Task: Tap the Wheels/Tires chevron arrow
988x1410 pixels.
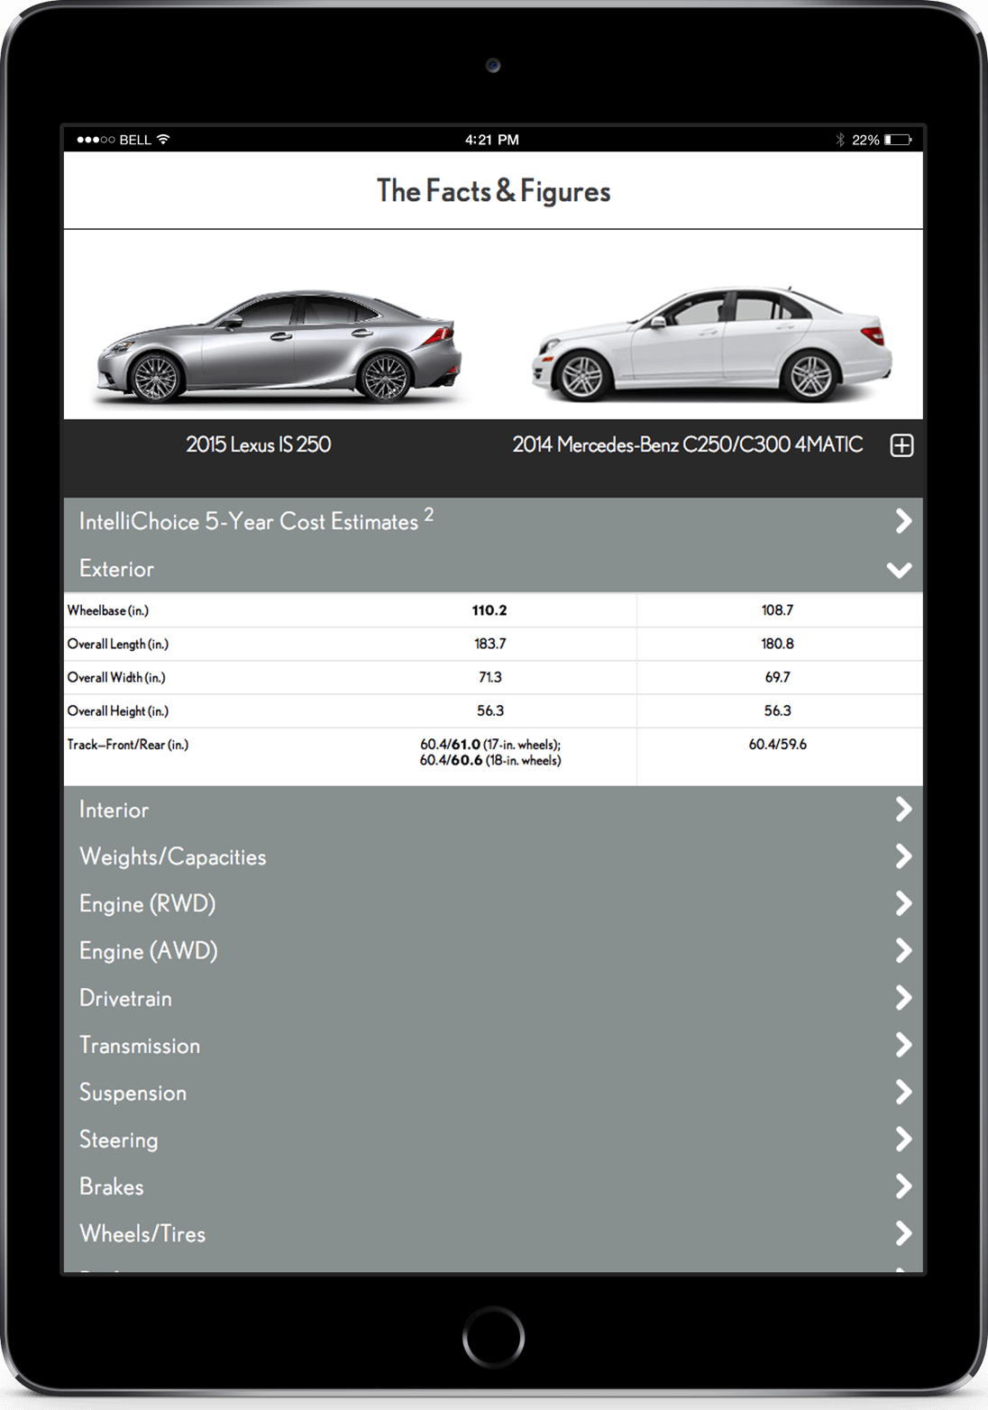Action: tap(902, 1233)
